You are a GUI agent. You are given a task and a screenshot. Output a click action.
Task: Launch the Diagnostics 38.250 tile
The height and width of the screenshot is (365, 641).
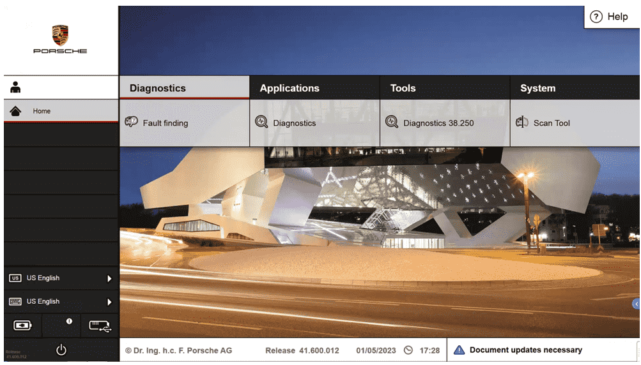pyautogui.click(x=445, y=123)
